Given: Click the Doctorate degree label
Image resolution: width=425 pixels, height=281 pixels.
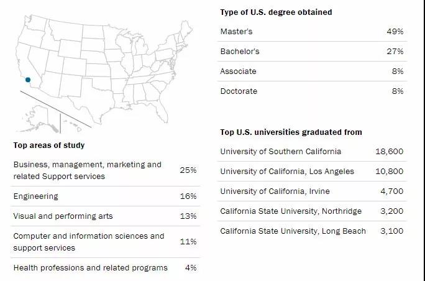Looking at the screenshot, I should 239,91.
